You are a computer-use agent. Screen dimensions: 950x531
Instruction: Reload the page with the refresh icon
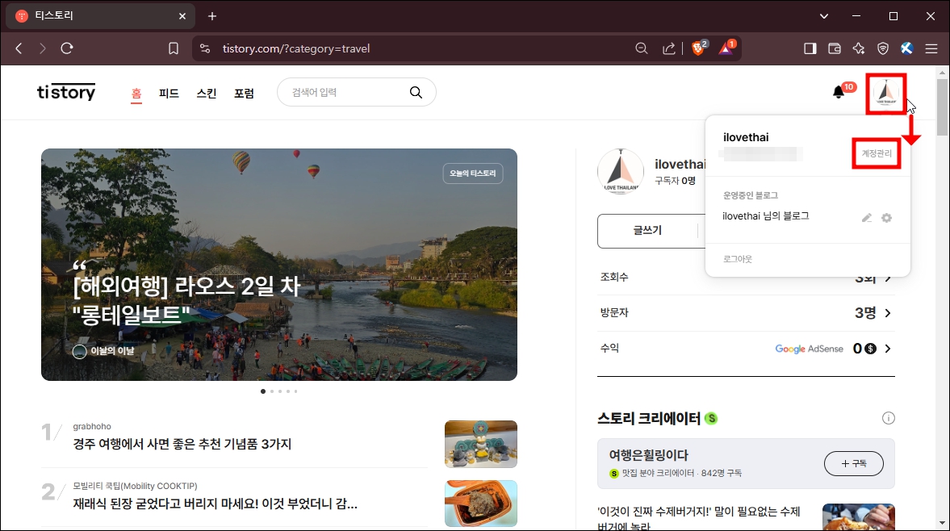click(67, 48)
